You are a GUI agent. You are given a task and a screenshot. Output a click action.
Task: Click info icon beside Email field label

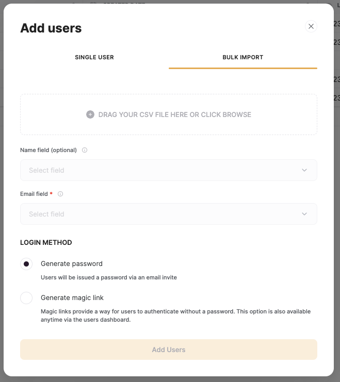click(x=60, y=194)
